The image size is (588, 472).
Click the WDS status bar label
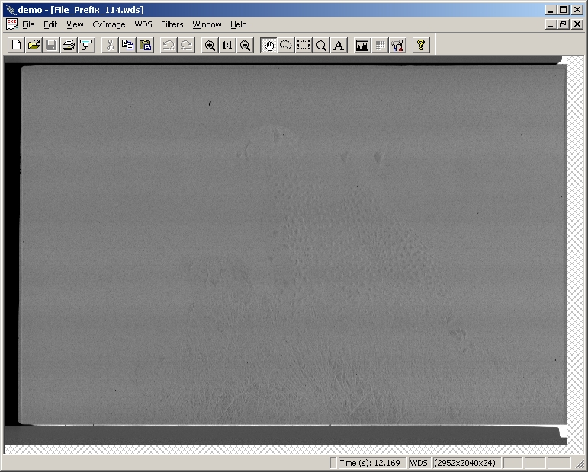pos(419,463)
